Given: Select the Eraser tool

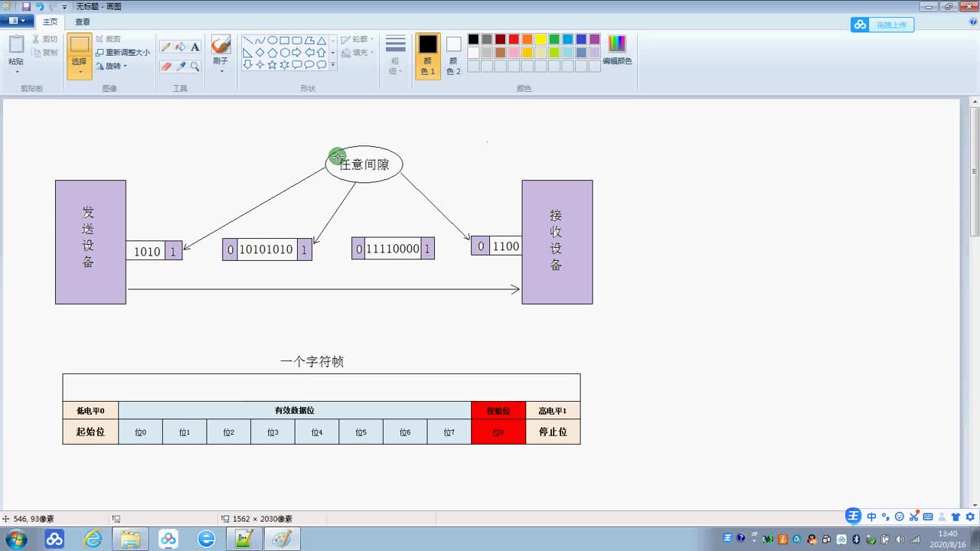Looking at the screenshot, I should 166,67.
